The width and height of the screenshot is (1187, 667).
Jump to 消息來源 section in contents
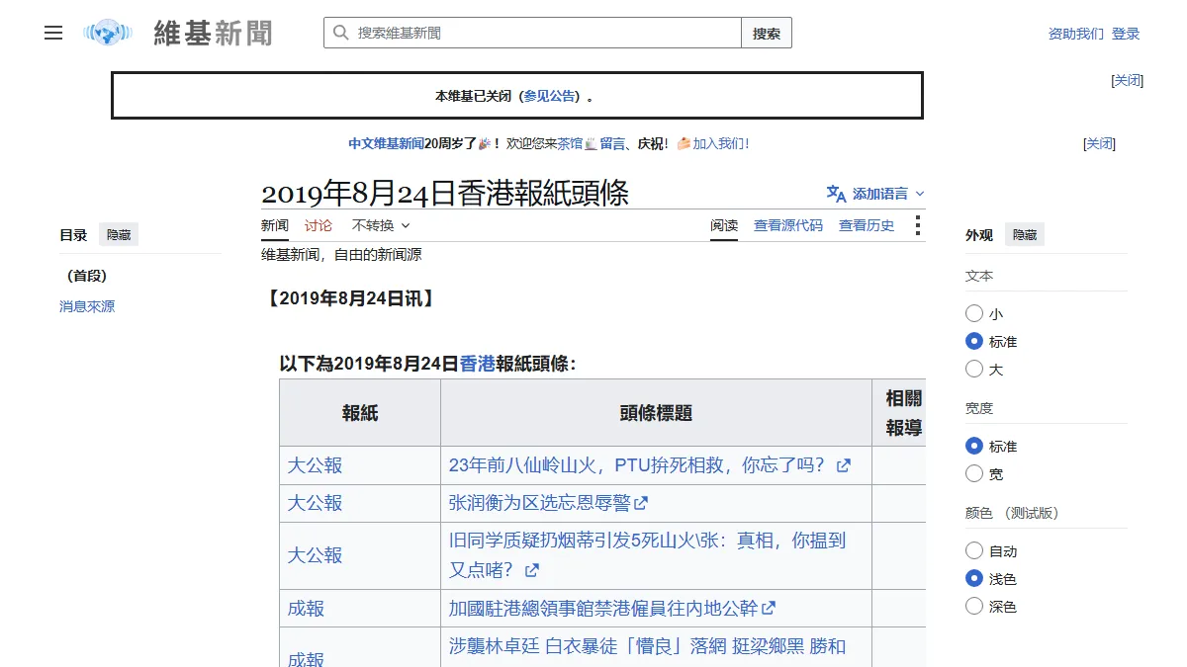(x=87, y=306)
